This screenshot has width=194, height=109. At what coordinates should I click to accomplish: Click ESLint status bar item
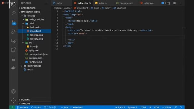(x=167, y=107)
